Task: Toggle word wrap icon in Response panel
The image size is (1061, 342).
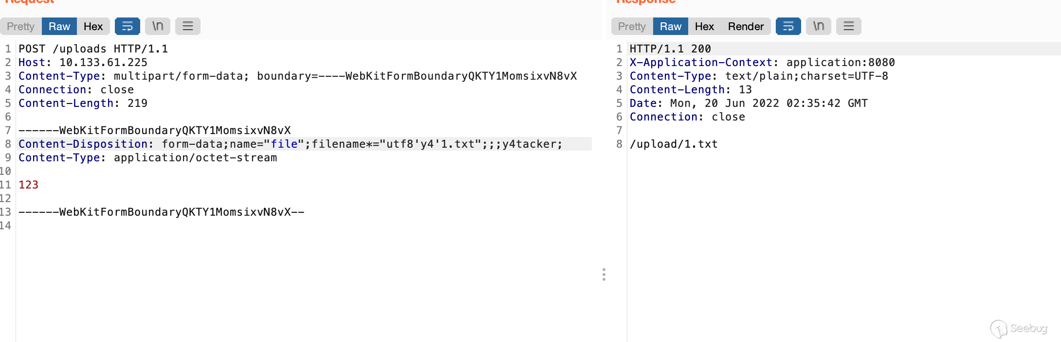Action: coord(788,26)
